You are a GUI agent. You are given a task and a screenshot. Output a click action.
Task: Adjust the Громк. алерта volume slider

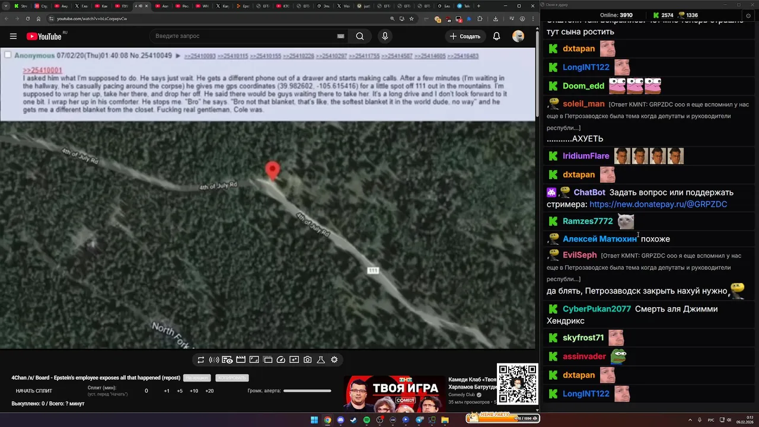tap(307, 391)
